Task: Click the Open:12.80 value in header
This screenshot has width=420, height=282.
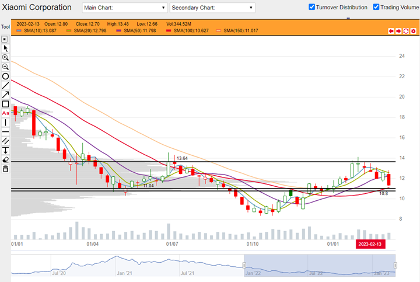Action: point(56,24)
